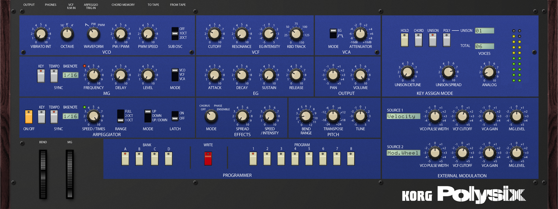Click the VCO Octave knob

point(67,34)
